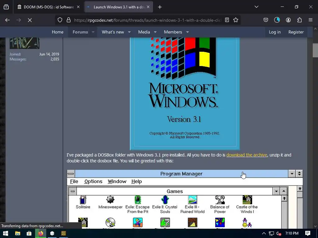Open the Members section
The height and width of the screenshot is (238, 318).
click(x=173, y=32)
